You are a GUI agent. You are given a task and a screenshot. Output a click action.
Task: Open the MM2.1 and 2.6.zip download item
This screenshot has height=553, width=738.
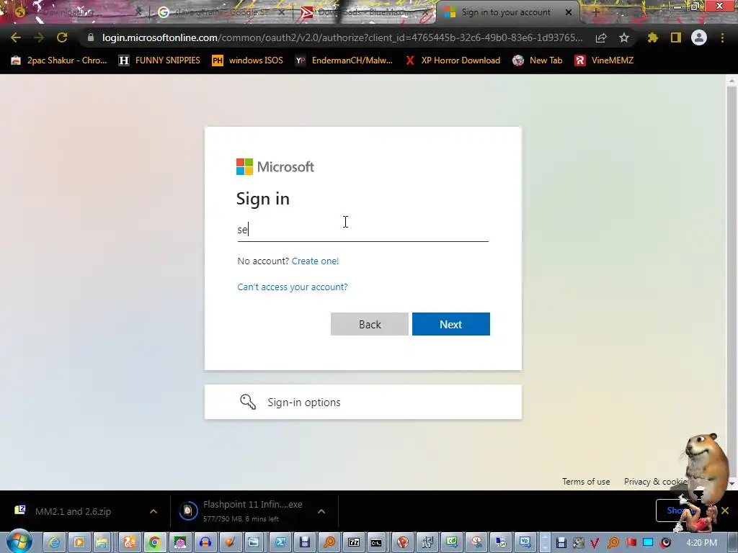[x=73, y=511]
